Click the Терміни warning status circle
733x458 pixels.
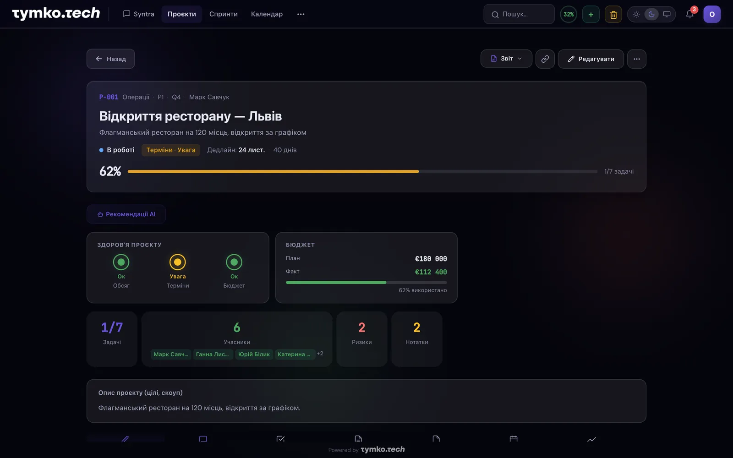(x=178, y=262)
